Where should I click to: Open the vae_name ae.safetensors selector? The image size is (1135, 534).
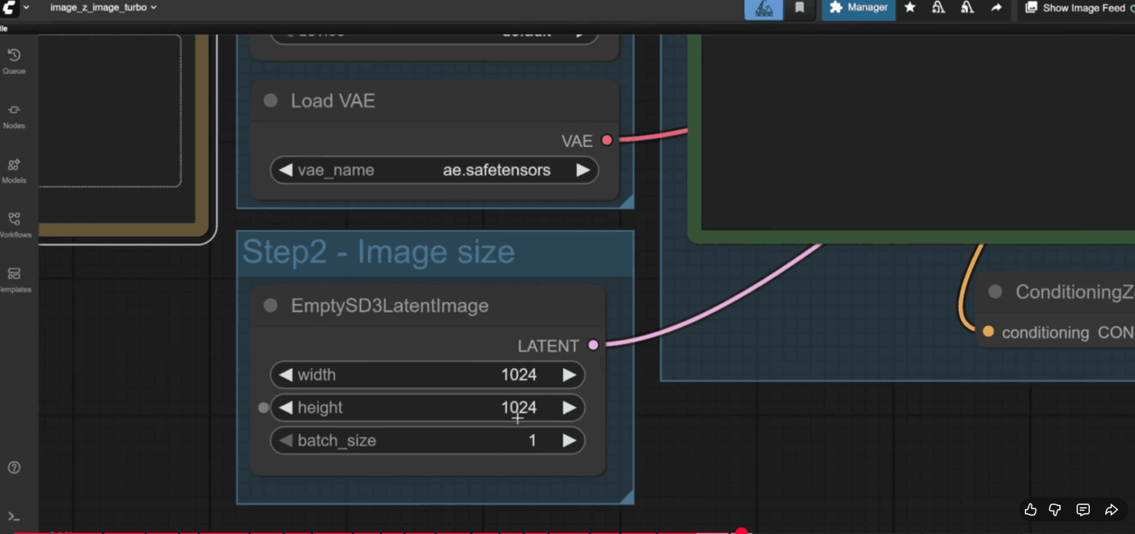434,170
